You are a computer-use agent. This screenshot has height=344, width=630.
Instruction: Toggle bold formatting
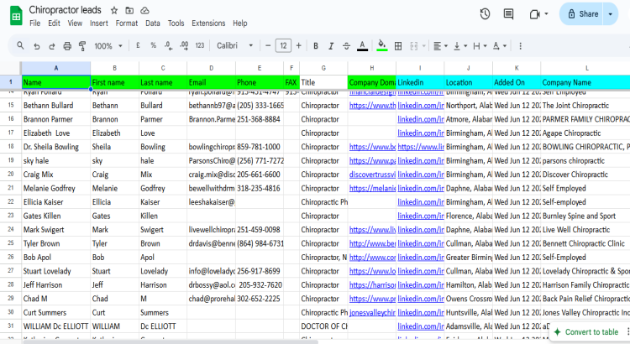317,45
